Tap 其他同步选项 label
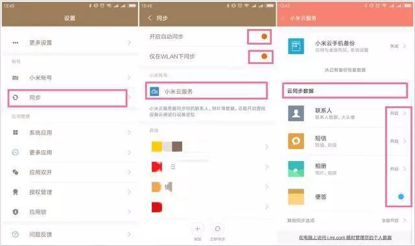The height and width of the screenshot is (246, 415). click(301, 220)
